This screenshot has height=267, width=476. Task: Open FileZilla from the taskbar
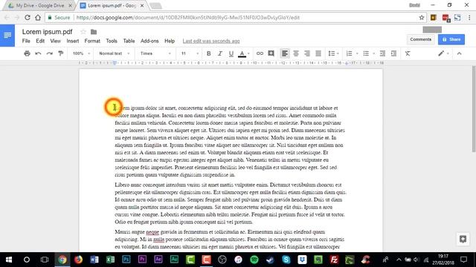[x=334, y=260]
